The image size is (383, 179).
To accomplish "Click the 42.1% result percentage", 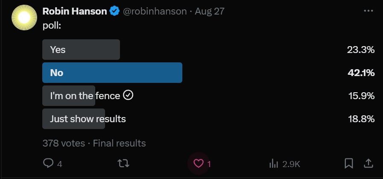I will point(361,73).
